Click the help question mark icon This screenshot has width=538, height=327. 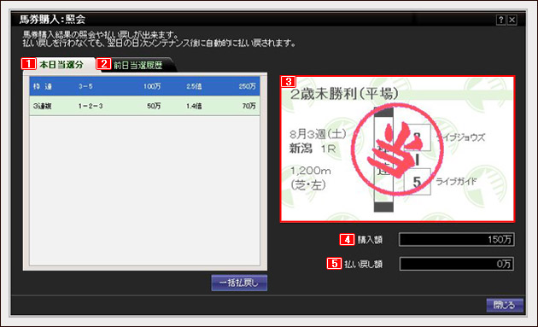(500, 20)
